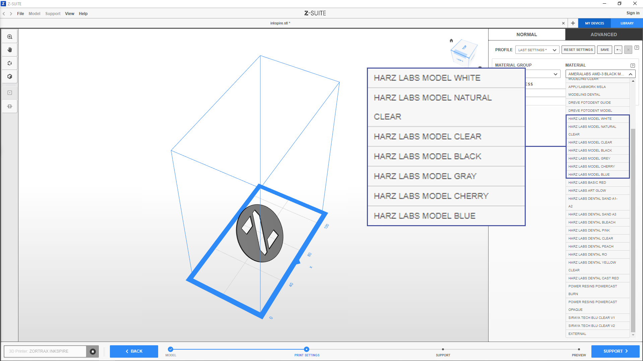Open the plus icon for new tab

tap(573, 23)
